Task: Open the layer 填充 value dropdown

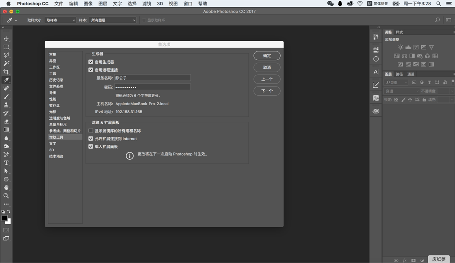Action: click(452, 99)
